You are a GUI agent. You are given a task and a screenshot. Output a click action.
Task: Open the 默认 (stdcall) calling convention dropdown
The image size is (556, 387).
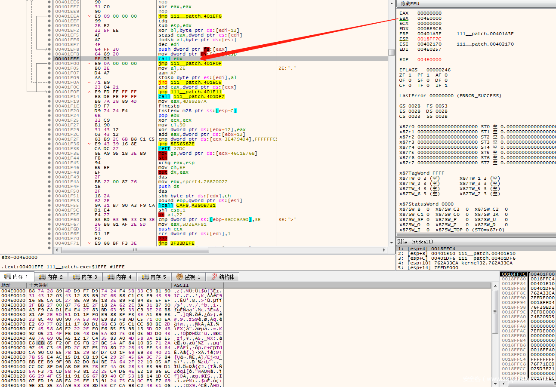[415, 242]
